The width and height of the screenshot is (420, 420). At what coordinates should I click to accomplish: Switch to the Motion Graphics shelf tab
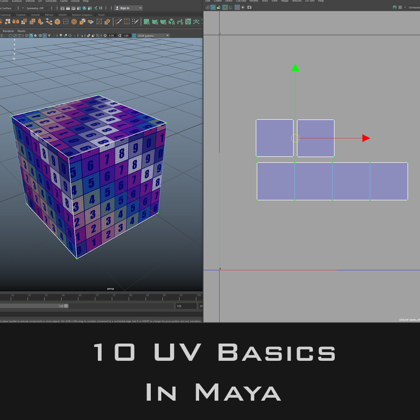[82, 15]
